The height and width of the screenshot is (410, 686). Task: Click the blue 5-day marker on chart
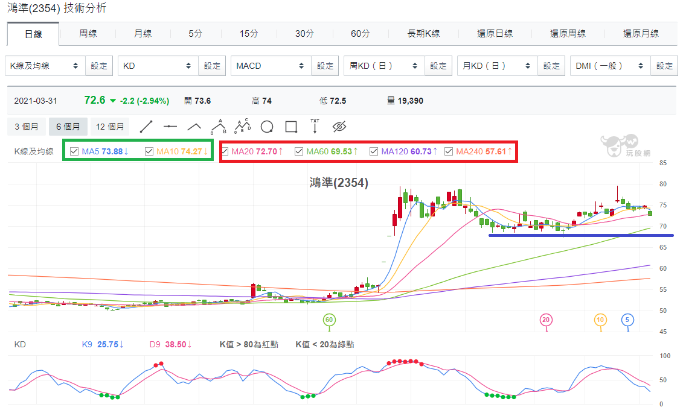click(627, 320)
